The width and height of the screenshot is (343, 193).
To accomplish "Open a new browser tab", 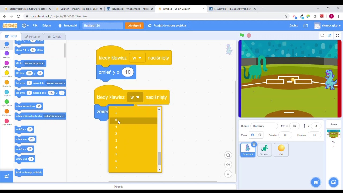I will click(263, 9).
